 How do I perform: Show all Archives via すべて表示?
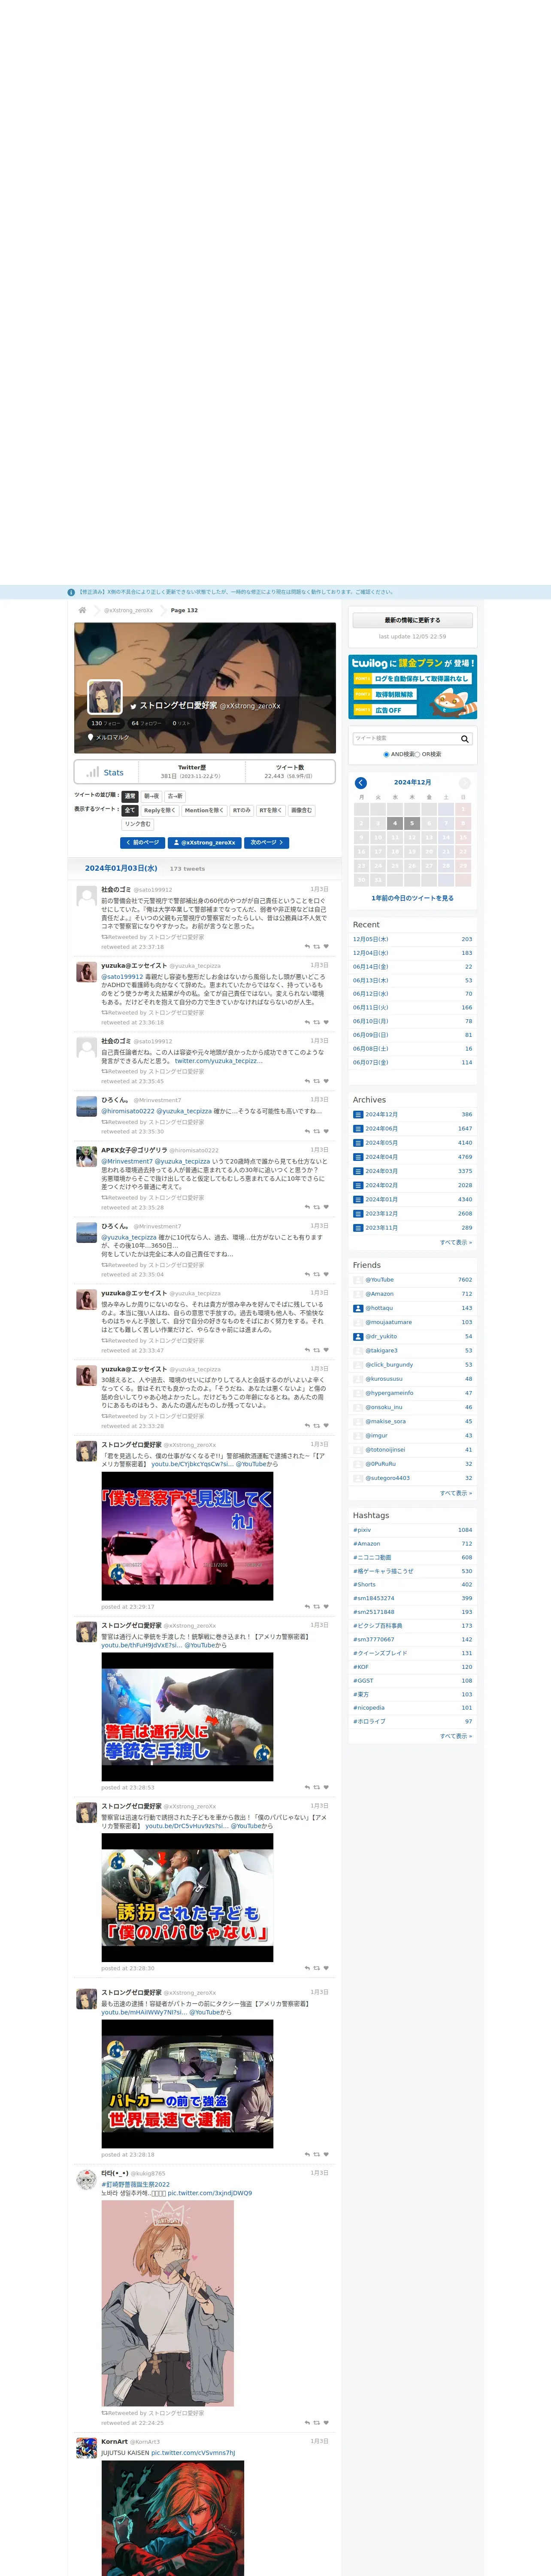coord(456,1242)
